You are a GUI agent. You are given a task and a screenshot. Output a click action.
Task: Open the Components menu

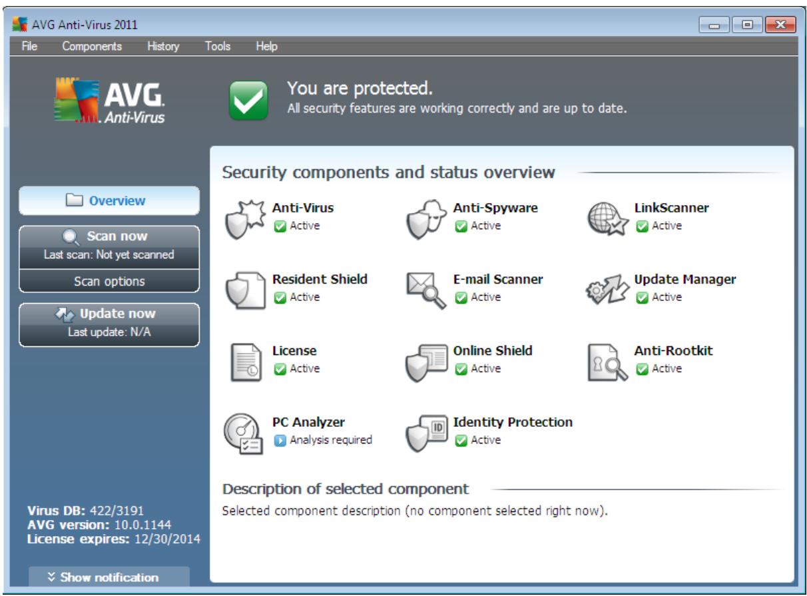tap(92, 47)
